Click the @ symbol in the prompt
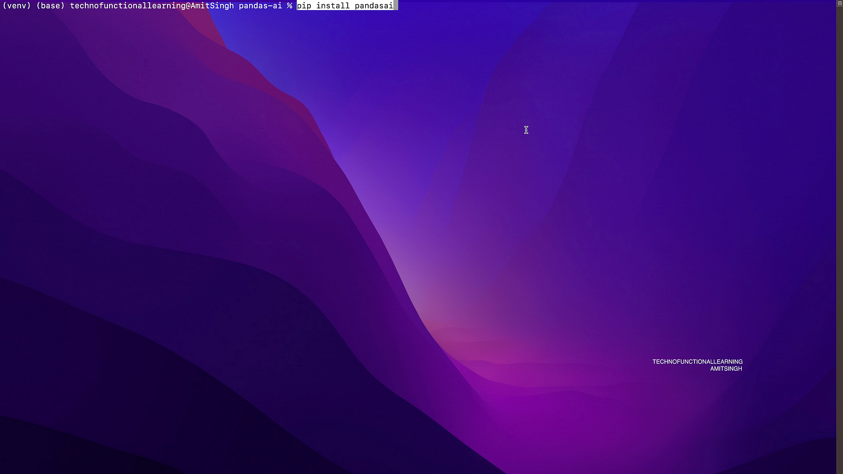The image size is (843, 474). [188, 6]
